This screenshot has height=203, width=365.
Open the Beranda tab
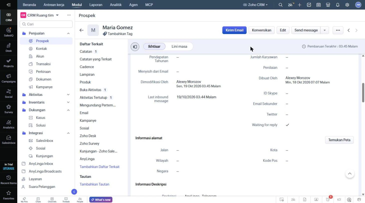coord(29,5)
